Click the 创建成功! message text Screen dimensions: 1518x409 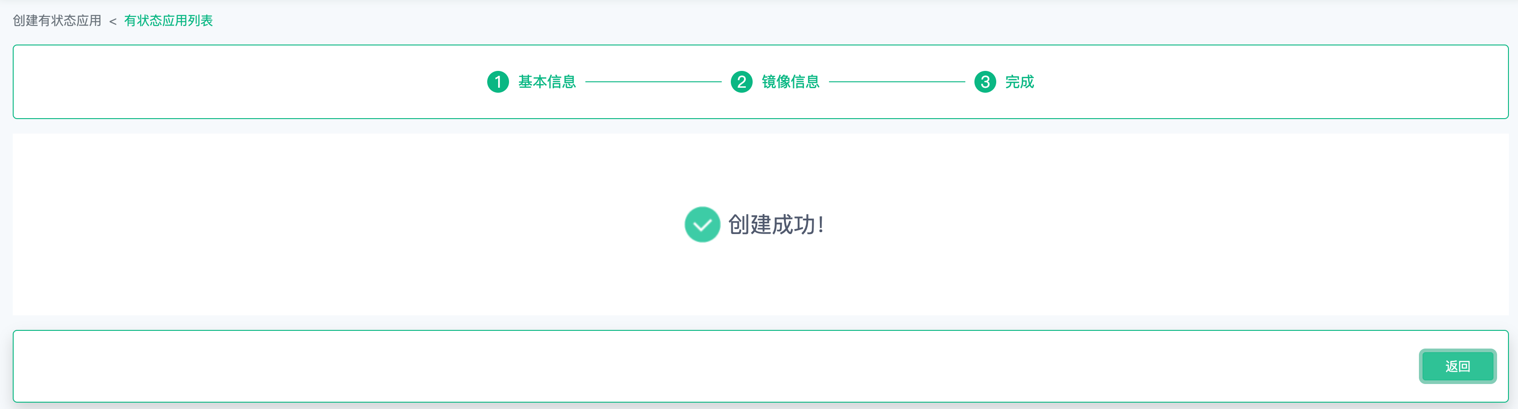(775, 224)
